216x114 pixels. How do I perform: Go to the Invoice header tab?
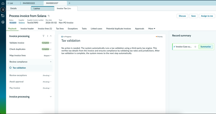27,29
